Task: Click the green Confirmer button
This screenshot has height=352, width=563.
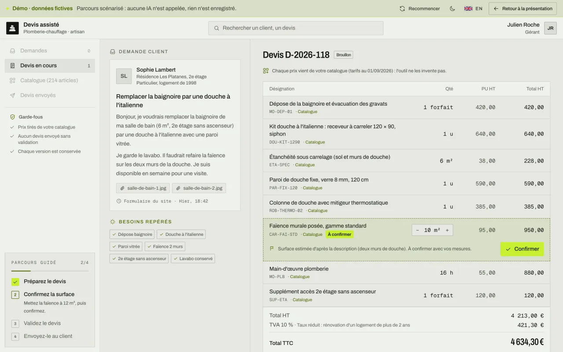Action: pyautogui.click(x=522, y=249)
